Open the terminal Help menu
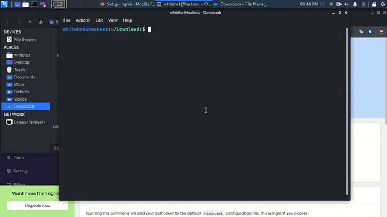Screen dimensions: 387x217 (x=128, y=20)
